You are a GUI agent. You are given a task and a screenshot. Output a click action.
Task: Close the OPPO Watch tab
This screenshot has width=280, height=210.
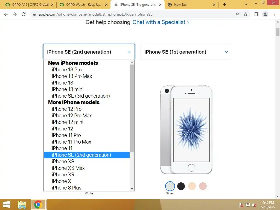[106, 5]
